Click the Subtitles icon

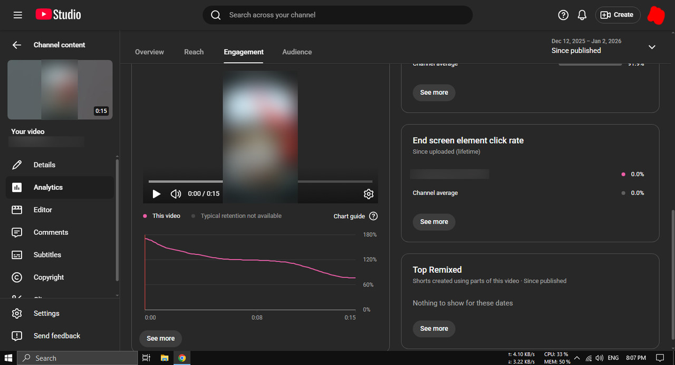17,254
